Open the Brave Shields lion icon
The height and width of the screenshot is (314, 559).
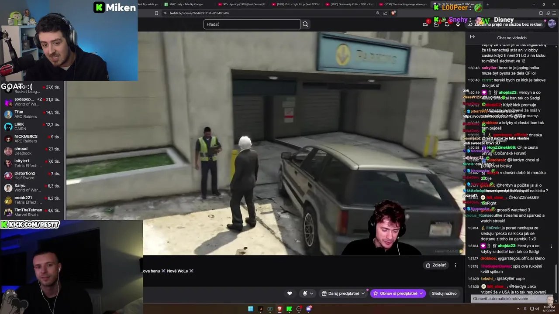click(393, 13)
